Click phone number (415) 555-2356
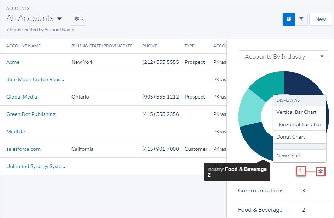This screenshot has height=218, width=334. click(x=160, y=114)
